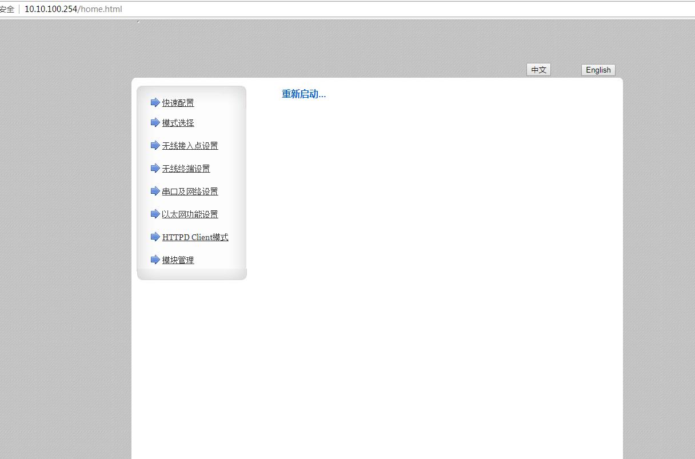This screenshot has height=459, width=695.
Task: Click the arrow icon beside 以太网功能设置
Action: click(x=155, y=214)
